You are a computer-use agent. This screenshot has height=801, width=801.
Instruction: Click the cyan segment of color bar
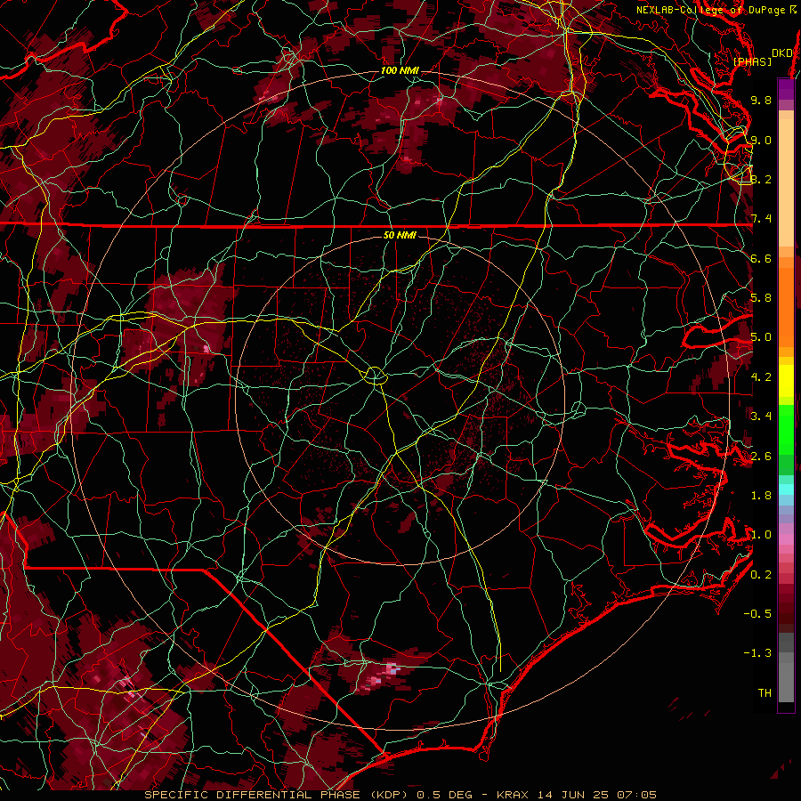coord(786,489)
